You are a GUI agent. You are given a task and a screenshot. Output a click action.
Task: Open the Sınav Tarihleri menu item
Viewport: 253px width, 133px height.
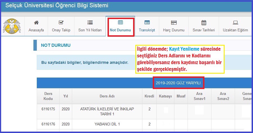click(204, 30)
